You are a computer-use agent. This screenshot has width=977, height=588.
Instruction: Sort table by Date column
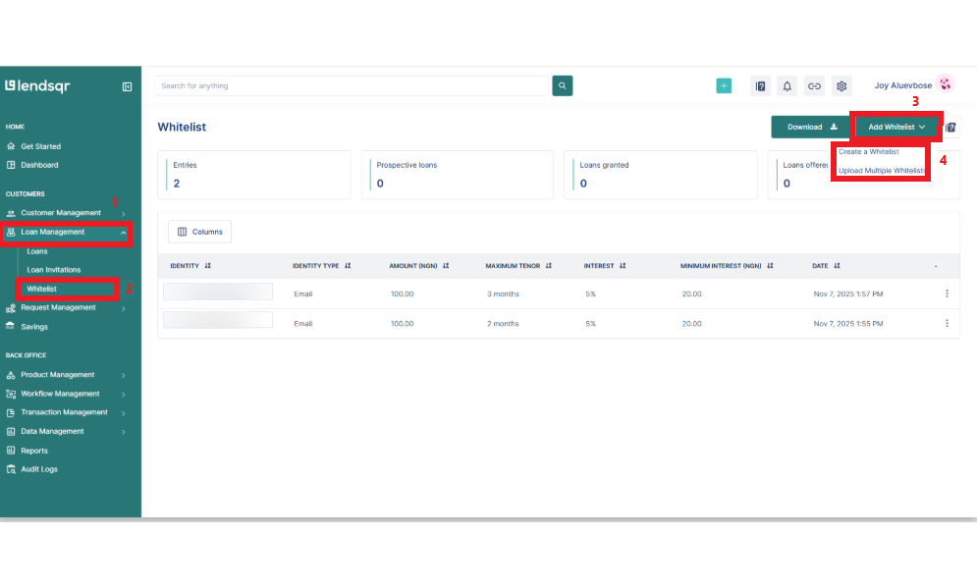point(838,266)
